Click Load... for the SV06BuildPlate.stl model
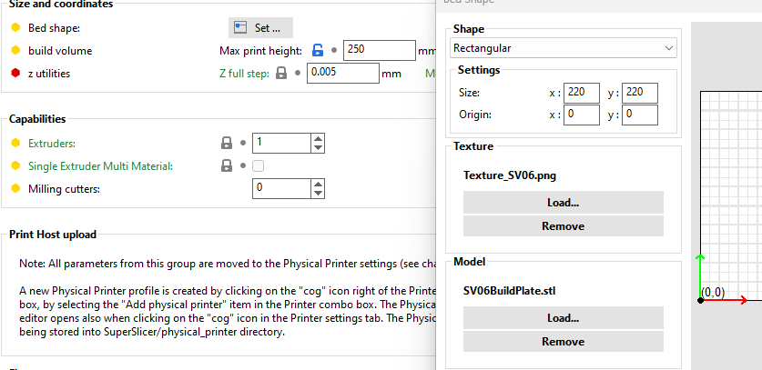 [563, 318]
